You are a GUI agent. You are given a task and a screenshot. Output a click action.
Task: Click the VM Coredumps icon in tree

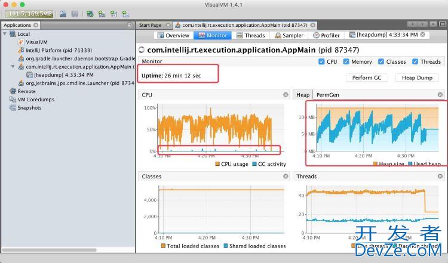13,100
